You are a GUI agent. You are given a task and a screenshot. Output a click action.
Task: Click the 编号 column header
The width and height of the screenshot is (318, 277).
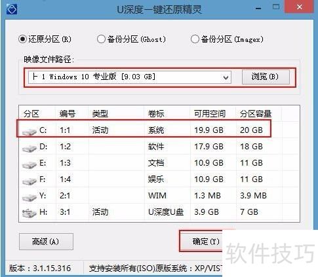click(x=68, y=114)
